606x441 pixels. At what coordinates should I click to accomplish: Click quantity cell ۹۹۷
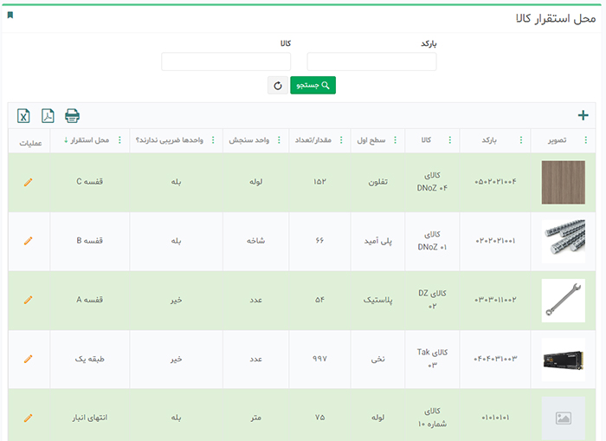(319, 359)
